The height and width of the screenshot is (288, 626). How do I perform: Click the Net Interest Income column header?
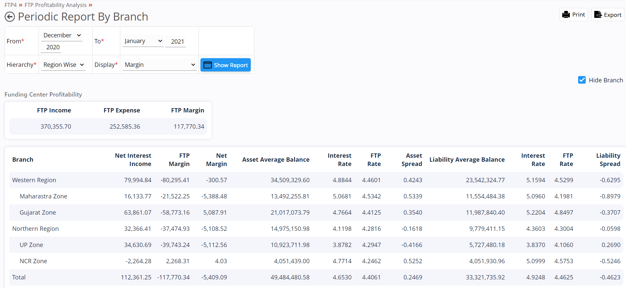(133, 160)
